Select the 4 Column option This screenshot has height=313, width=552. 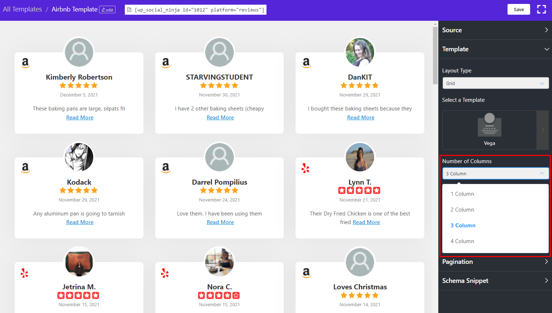[x=462, y=241]
